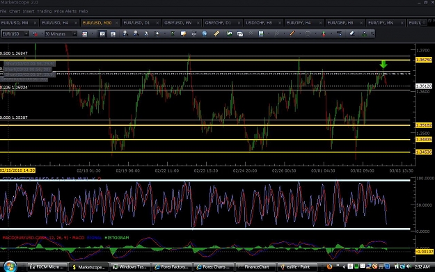The width and height of the screenshot is (435, 272).
Task: Select the eraser tool
Action: point(352,33)
